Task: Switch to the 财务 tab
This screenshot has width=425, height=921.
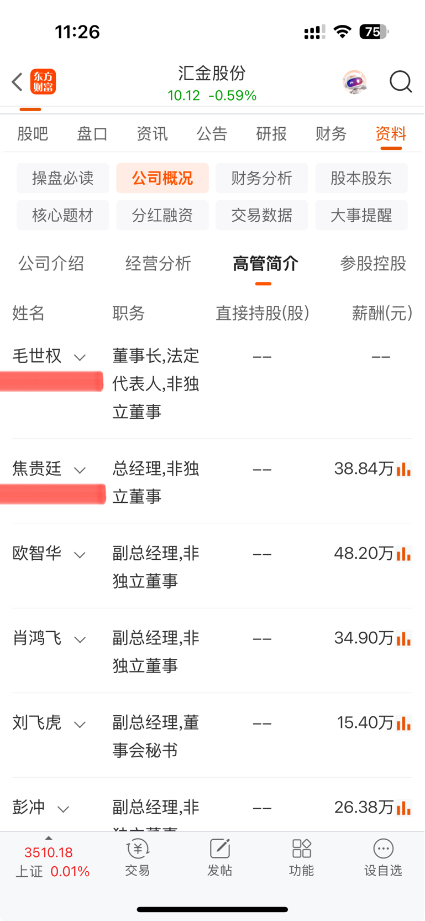Action: click(331, 133)
